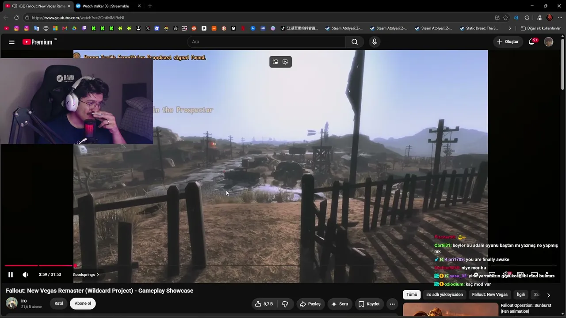
Task: Join the channel with Katıl
Action: pos(59,303)
